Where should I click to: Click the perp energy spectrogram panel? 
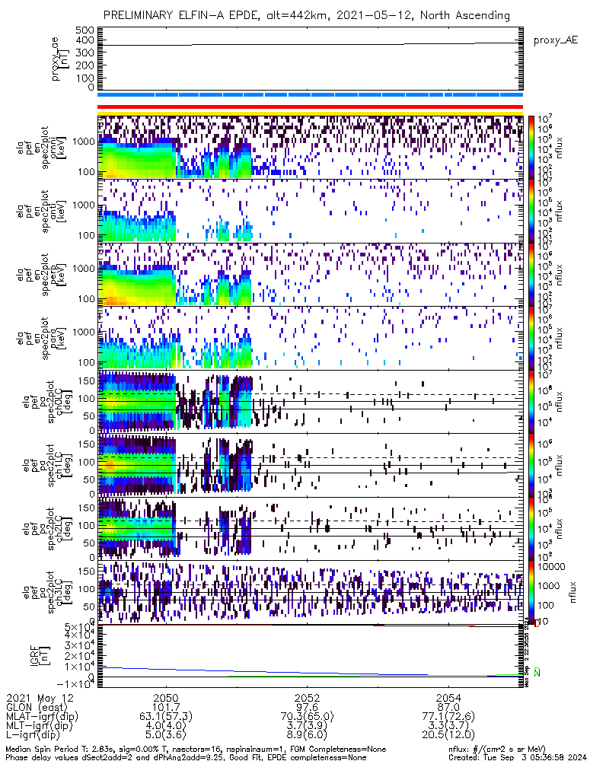311,275
